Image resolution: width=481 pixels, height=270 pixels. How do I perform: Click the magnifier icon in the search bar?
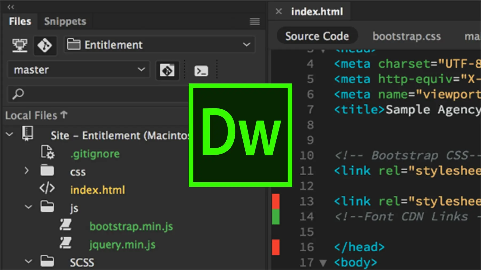[18, 94]
